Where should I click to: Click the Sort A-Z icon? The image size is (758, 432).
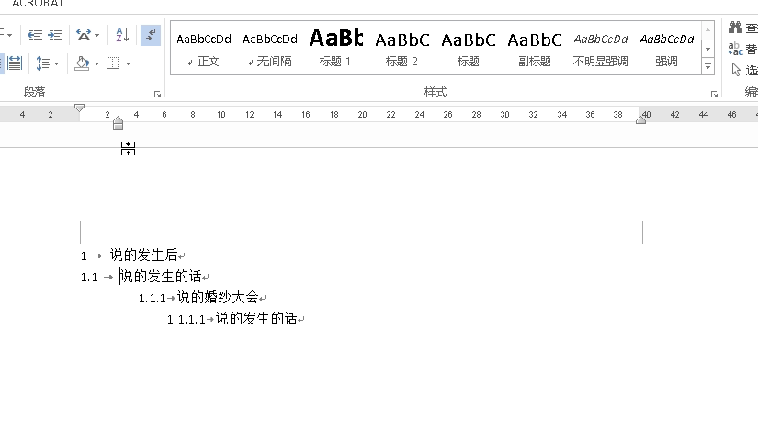[122, 35]
